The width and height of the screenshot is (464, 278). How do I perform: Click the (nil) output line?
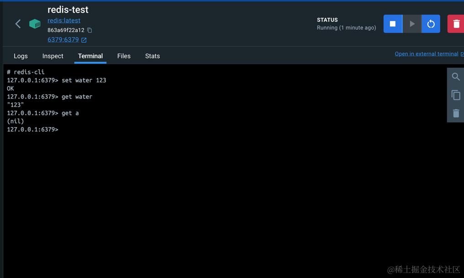16,121
